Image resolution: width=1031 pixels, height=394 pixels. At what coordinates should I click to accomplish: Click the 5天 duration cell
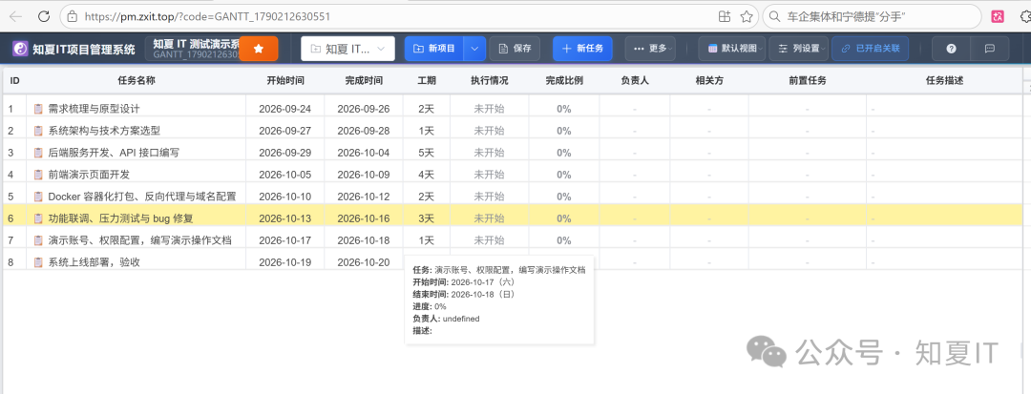[x=426, y=153]
